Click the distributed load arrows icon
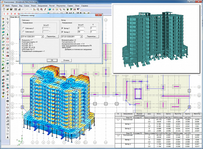 click(8, 71)
